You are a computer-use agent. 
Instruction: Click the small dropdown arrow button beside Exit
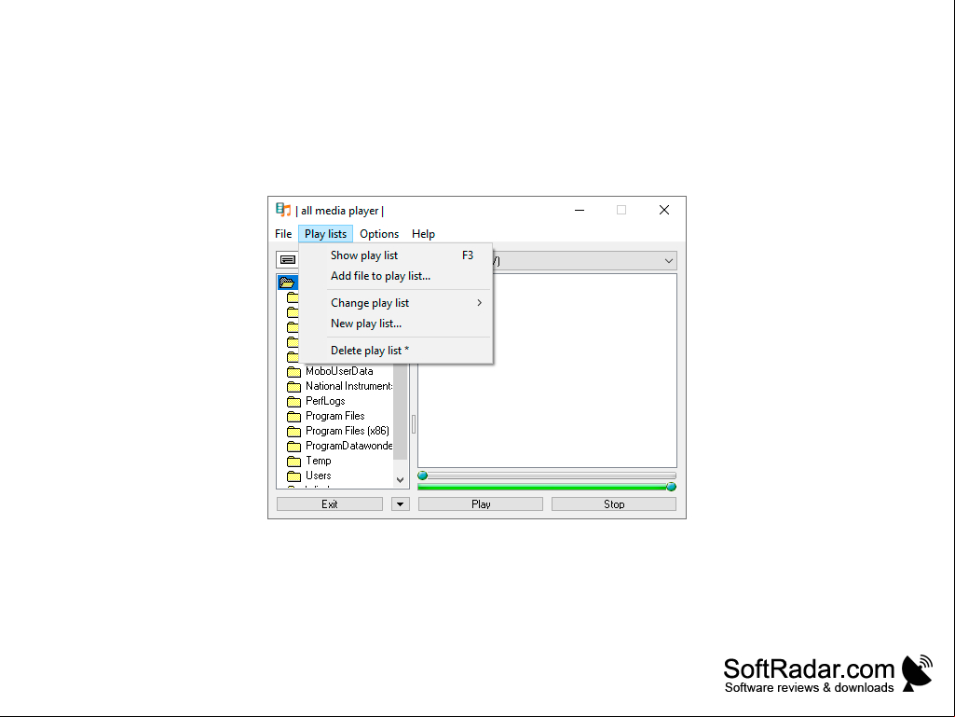pyautogui.click(x=400, y=504)
